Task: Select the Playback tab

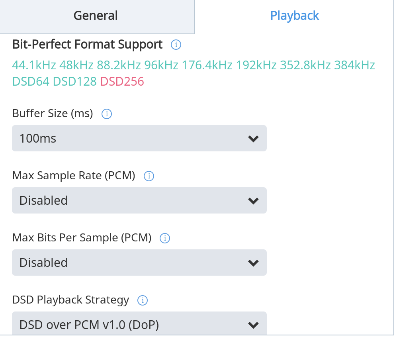Action: point(295,16)
